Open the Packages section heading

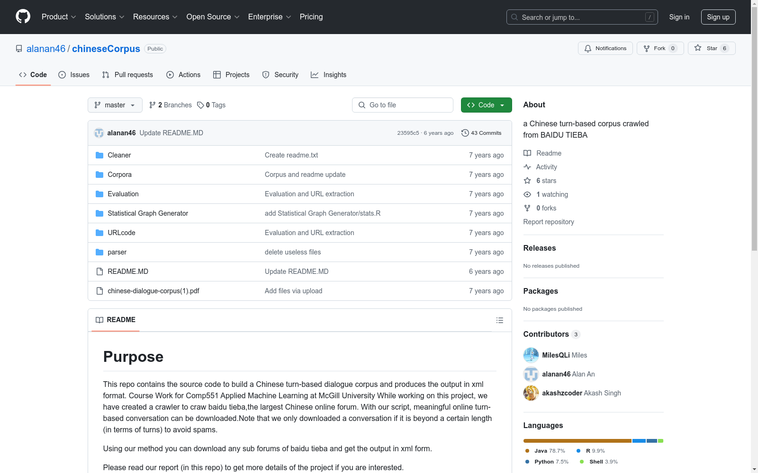point(541,291)
